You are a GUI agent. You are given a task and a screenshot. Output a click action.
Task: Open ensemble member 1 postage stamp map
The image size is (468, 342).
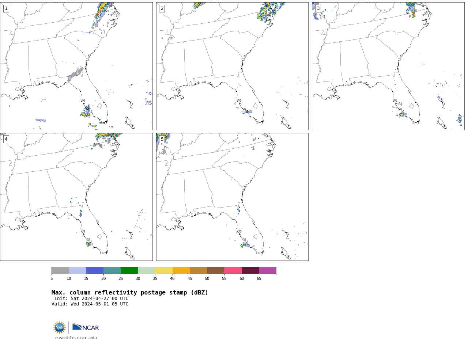76,66
